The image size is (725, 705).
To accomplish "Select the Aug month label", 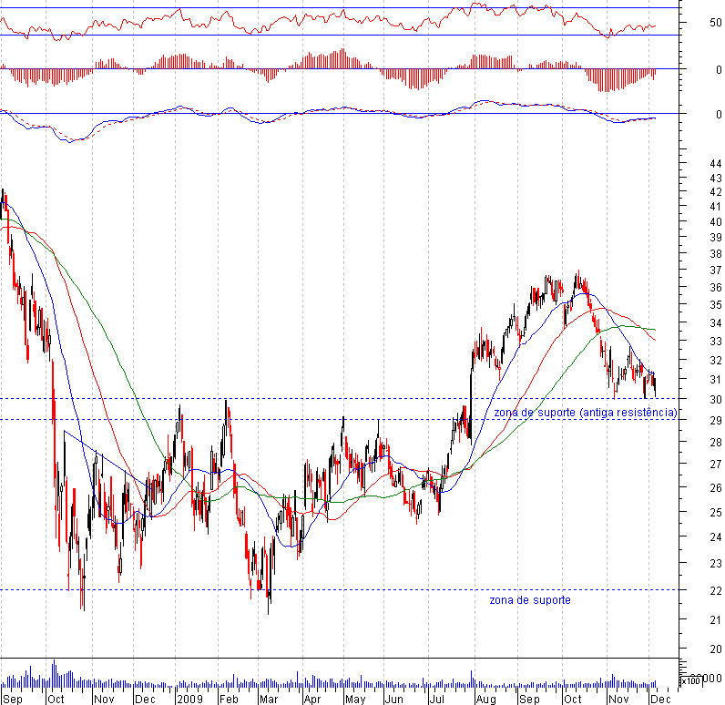I will 486,699.
